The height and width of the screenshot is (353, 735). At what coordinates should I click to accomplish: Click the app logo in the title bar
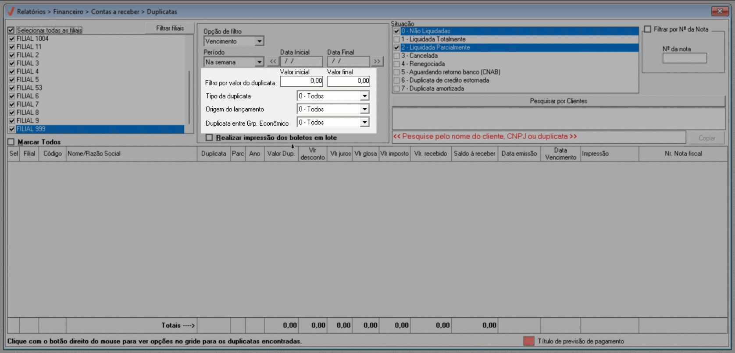point(11,11)
